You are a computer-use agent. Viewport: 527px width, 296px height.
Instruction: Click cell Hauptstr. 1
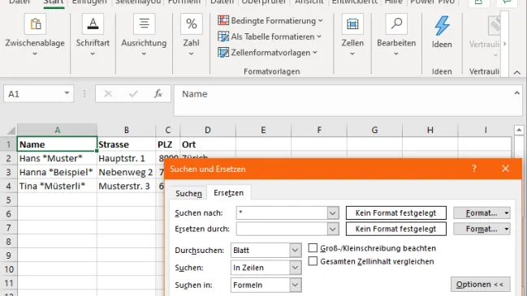(x=127, y=158)
